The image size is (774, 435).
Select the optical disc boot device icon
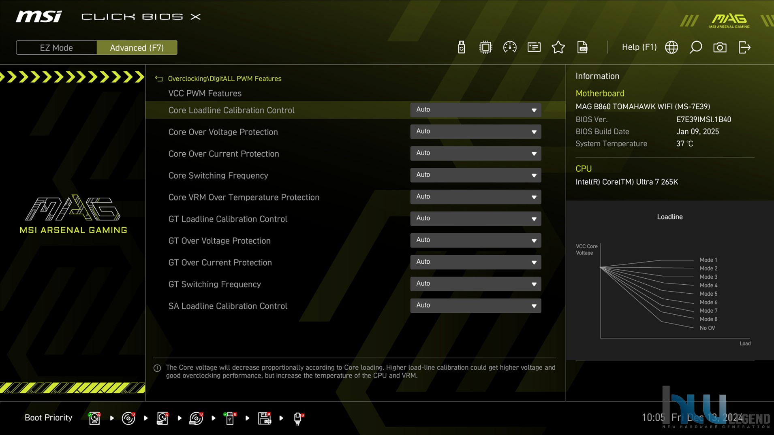click(x=128, y=418)
